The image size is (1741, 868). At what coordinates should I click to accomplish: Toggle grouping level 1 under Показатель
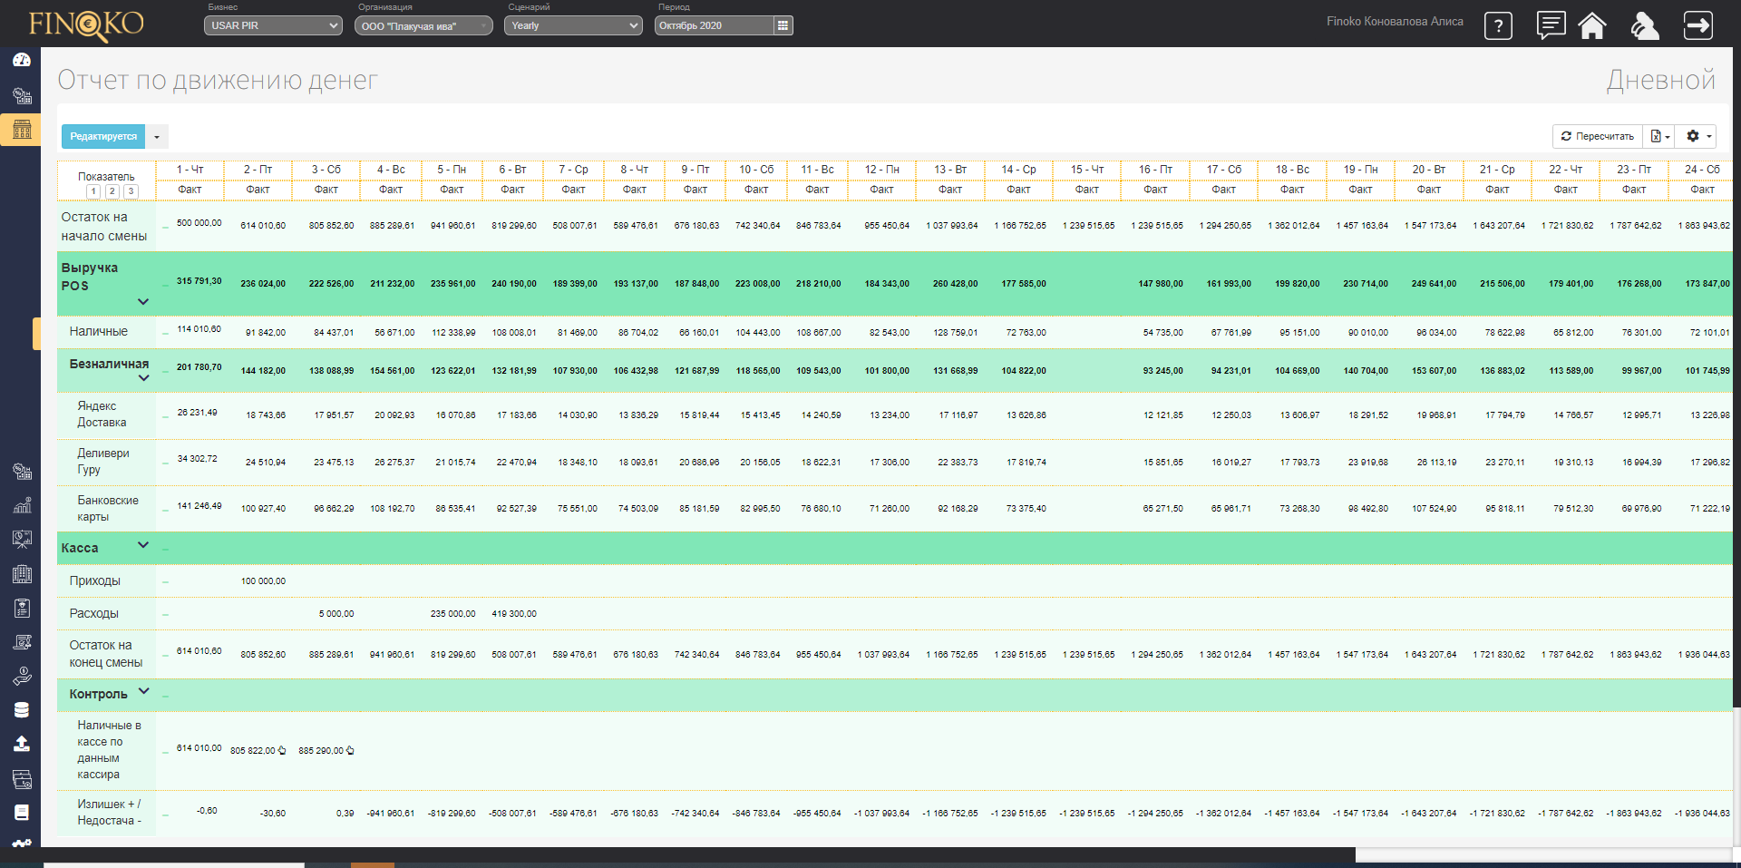point(93,191)
